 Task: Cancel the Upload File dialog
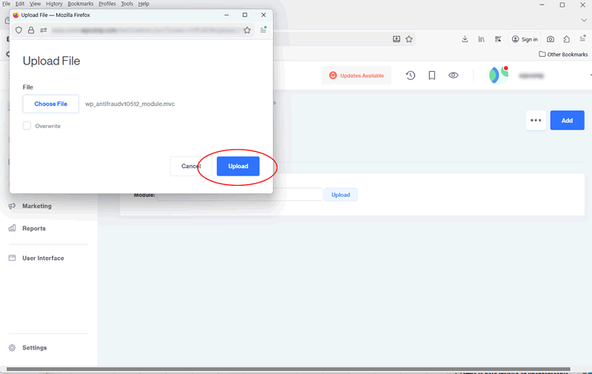191,166
